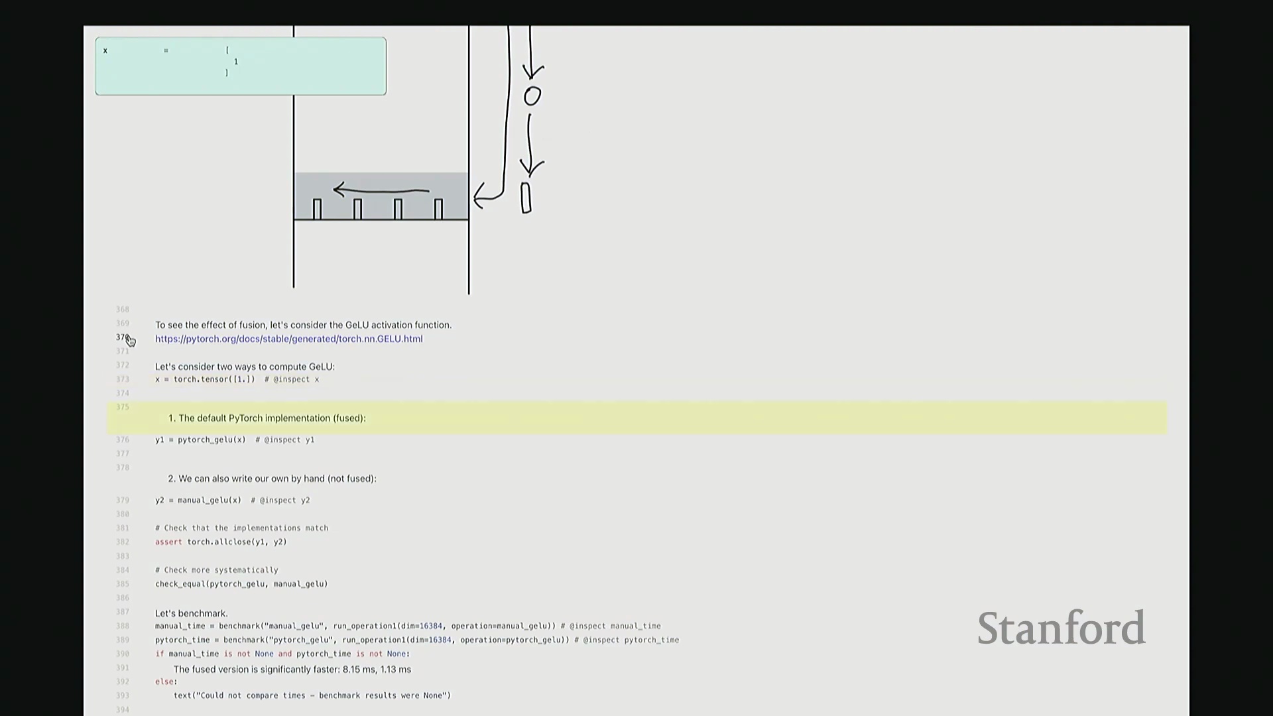Click line number 370 in the gutter
The width and height of the screenshot is (1273, 716).
(x=122, y=337)
